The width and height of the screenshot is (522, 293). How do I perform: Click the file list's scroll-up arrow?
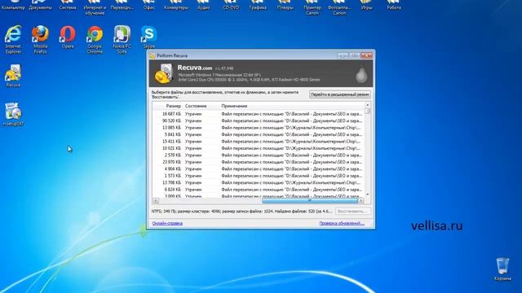tap(368, 105)
